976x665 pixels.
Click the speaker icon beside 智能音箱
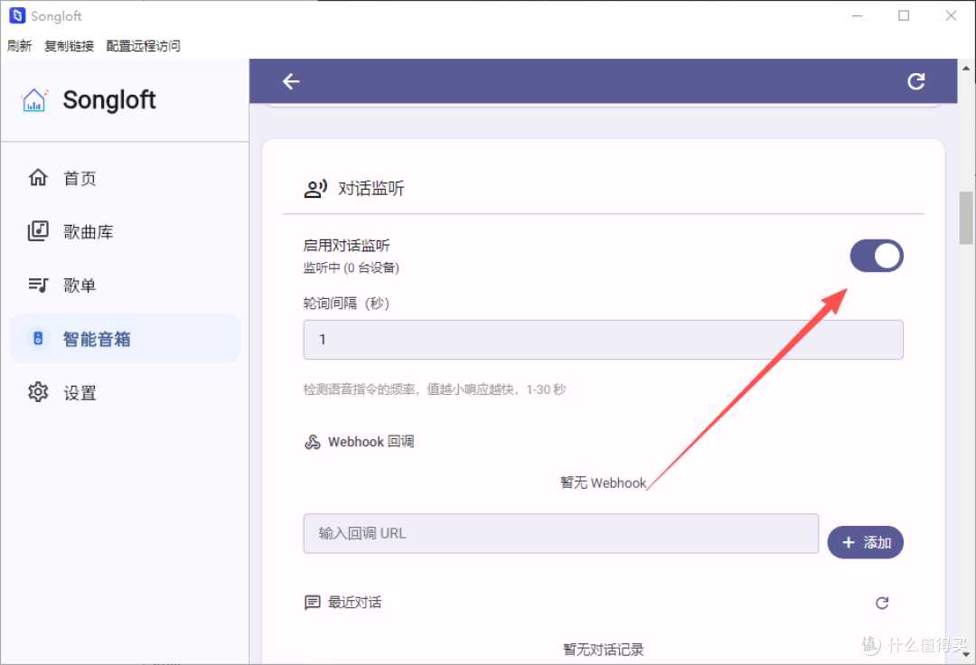click(x=38, y=339)
